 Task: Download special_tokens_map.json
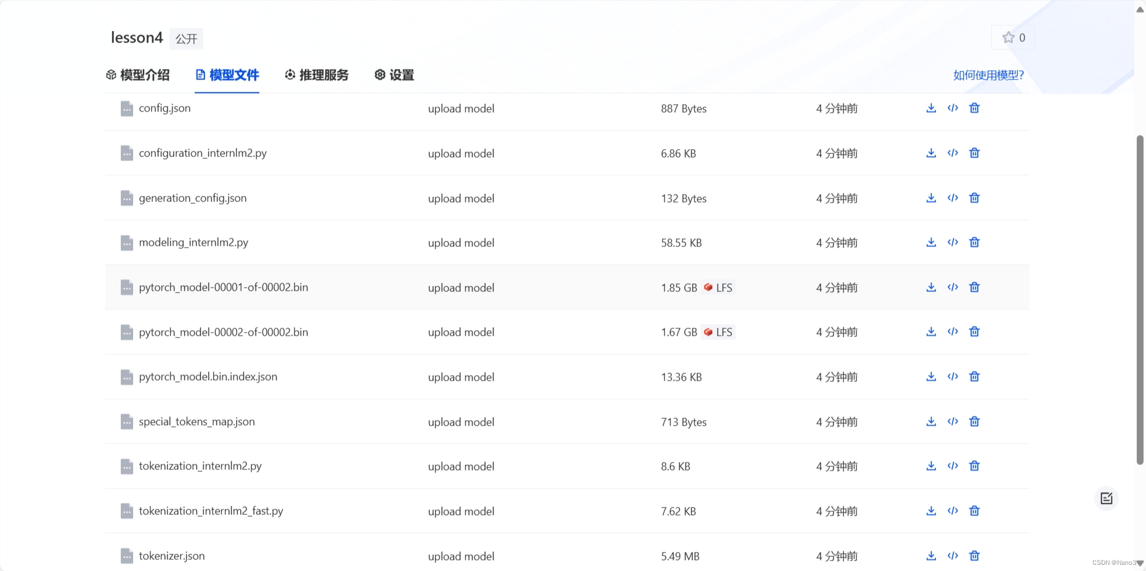(x=931, y=421)
